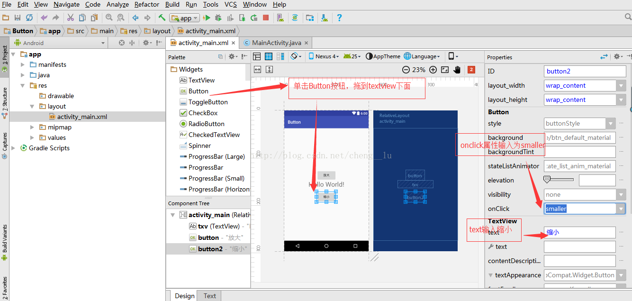Open the Refactor menu
The height and width of the screenshot is (301, 632).
[x=147, y=4]
